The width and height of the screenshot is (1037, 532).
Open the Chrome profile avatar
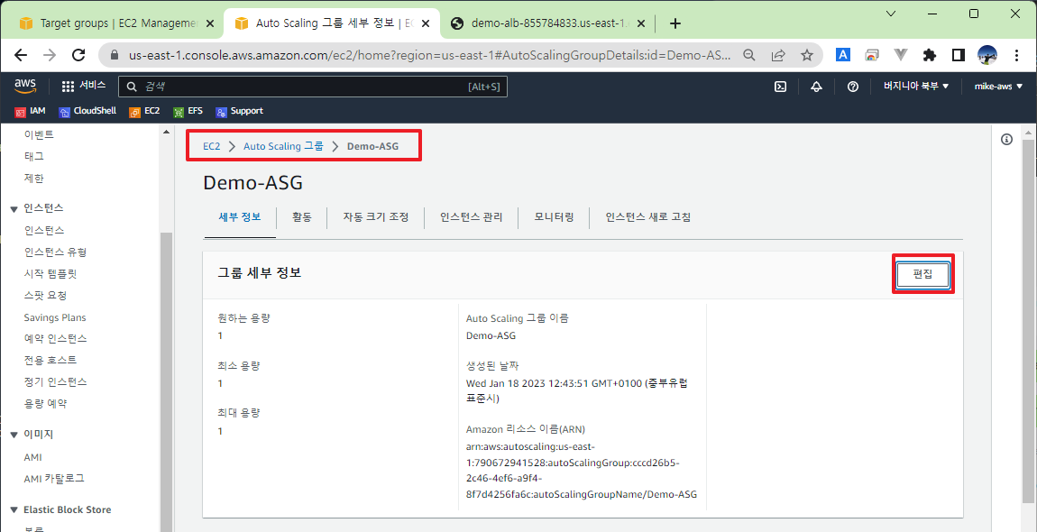tap(987, 55)
